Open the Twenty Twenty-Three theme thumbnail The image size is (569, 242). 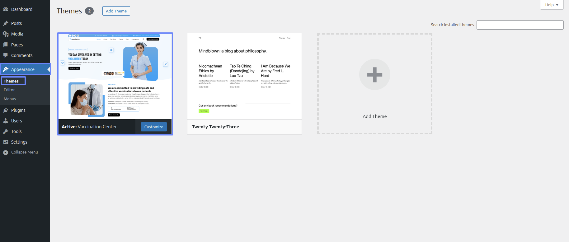[244, 76]
